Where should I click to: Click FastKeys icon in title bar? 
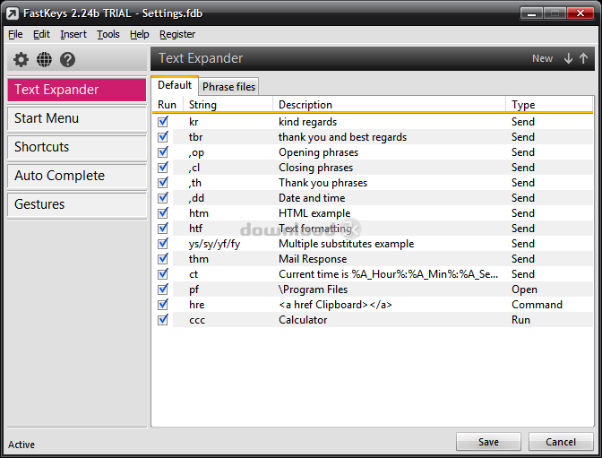pyautogui.click(x=13, y=13)
